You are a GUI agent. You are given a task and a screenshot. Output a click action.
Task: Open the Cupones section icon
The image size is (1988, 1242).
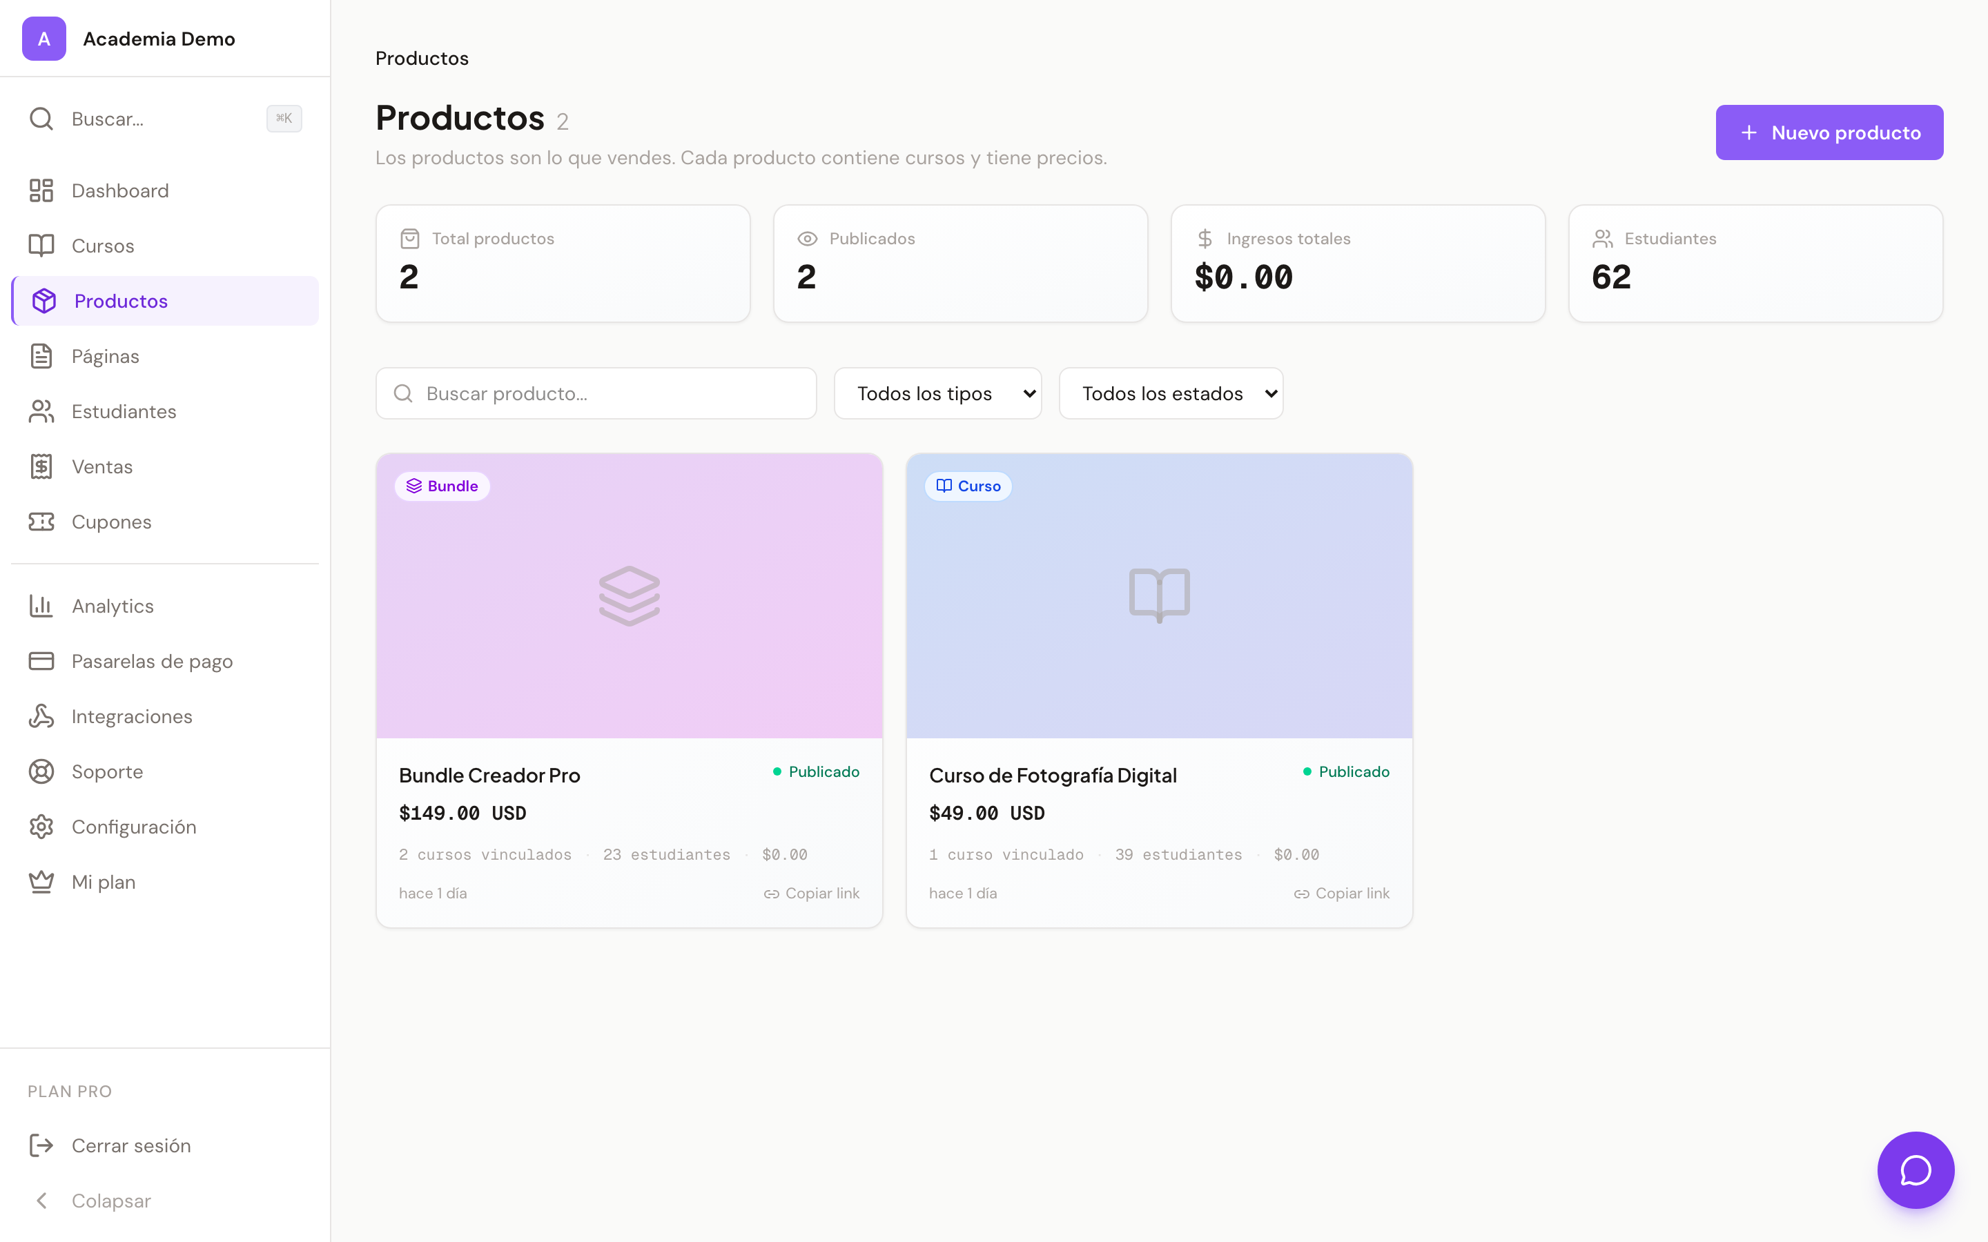[42, 522]
